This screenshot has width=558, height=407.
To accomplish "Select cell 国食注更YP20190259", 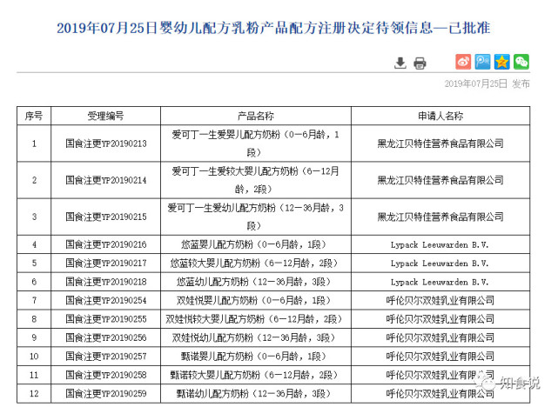I will click(x=105, y=393).
